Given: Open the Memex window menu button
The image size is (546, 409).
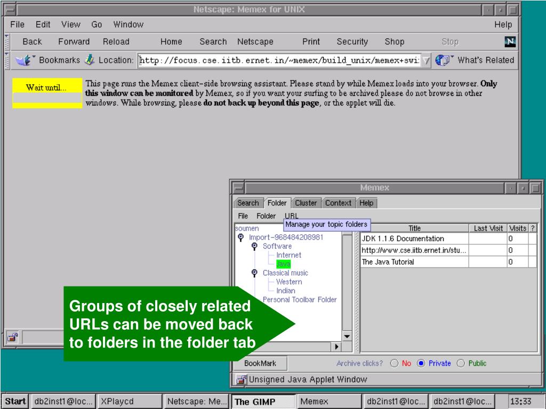Looking at the screenshot, I should [x=238, y=188].
